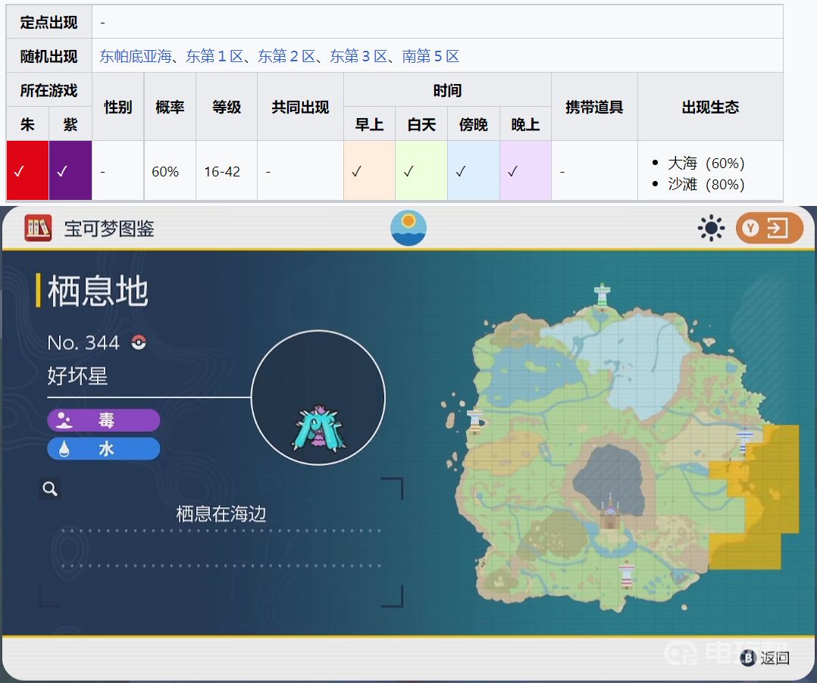The width and height of the screenshot is (817, 683).
Task: Click the 性别 column header
Action: 117,107
